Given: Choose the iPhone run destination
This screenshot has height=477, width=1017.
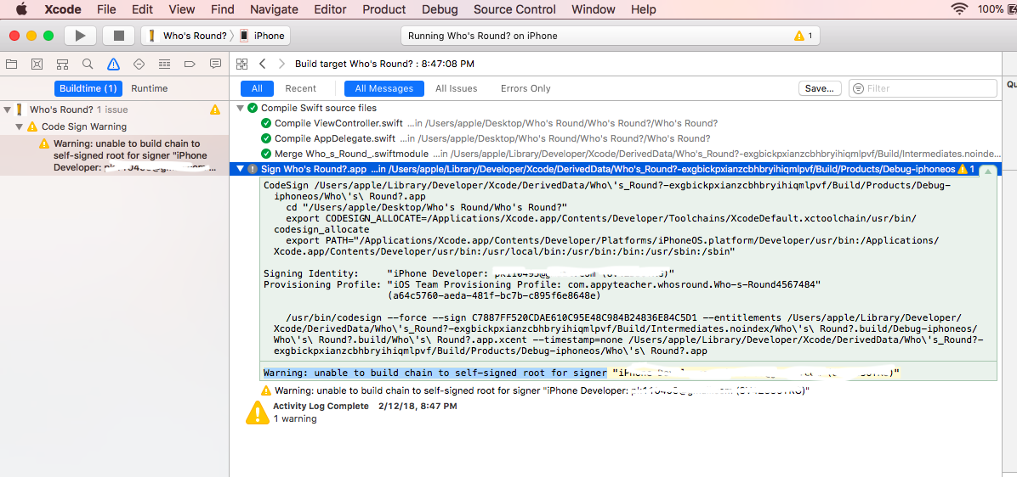Looking at the screenshot, I should click(x=263, y=36).
